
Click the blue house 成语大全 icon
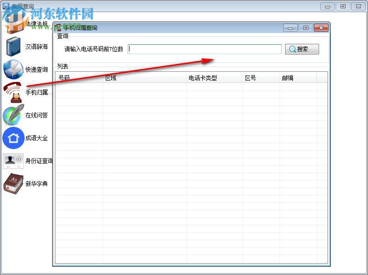[x=14, y=138]
